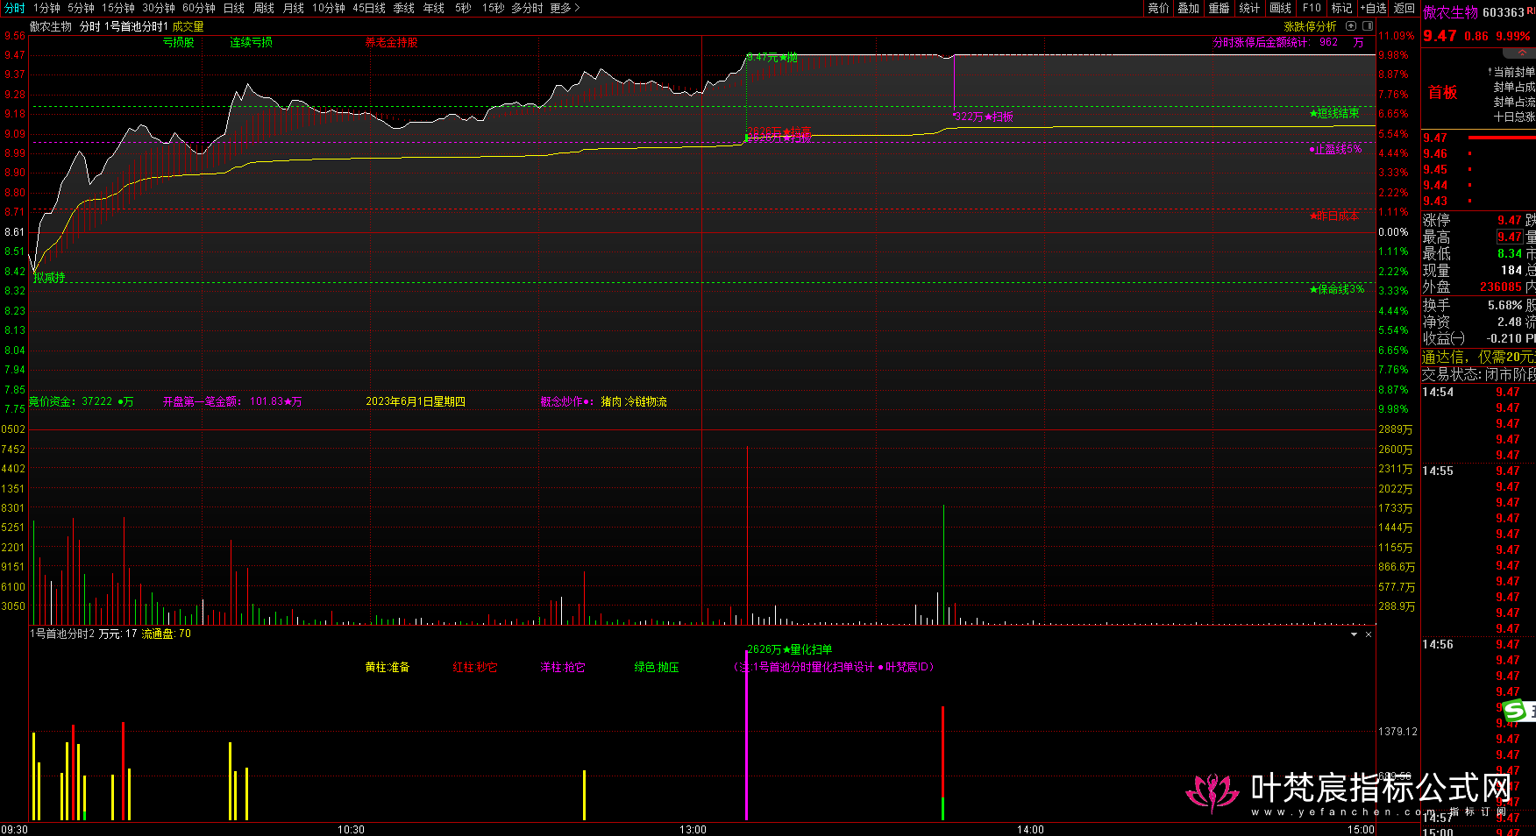
Task: Collapse the quote panel up-chevron
Action: point(1522,53)
